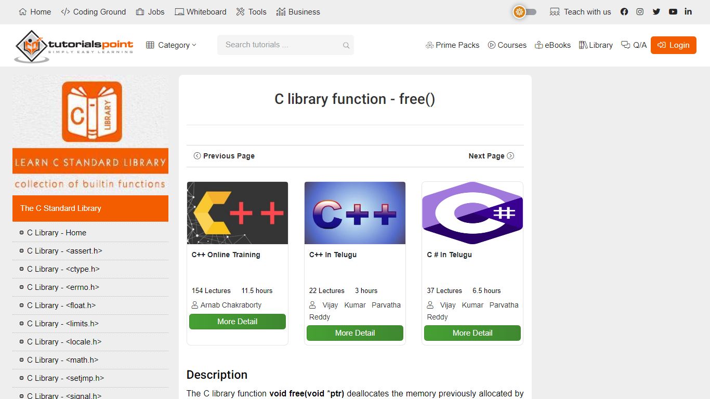
Task: Click the C++ Online Training title
Action: [226, 255]
